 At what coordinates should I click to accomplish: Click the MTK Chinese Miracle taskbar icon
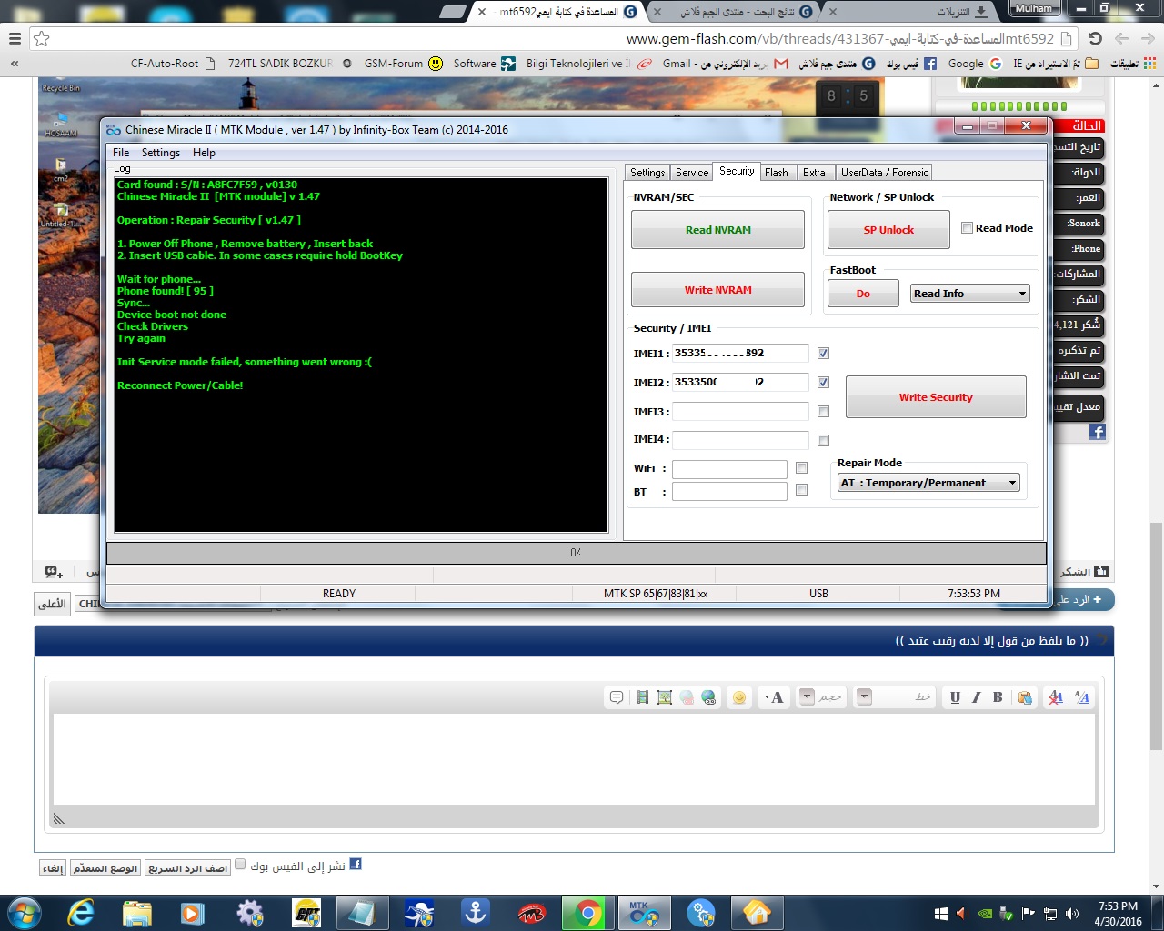[644, 913]
